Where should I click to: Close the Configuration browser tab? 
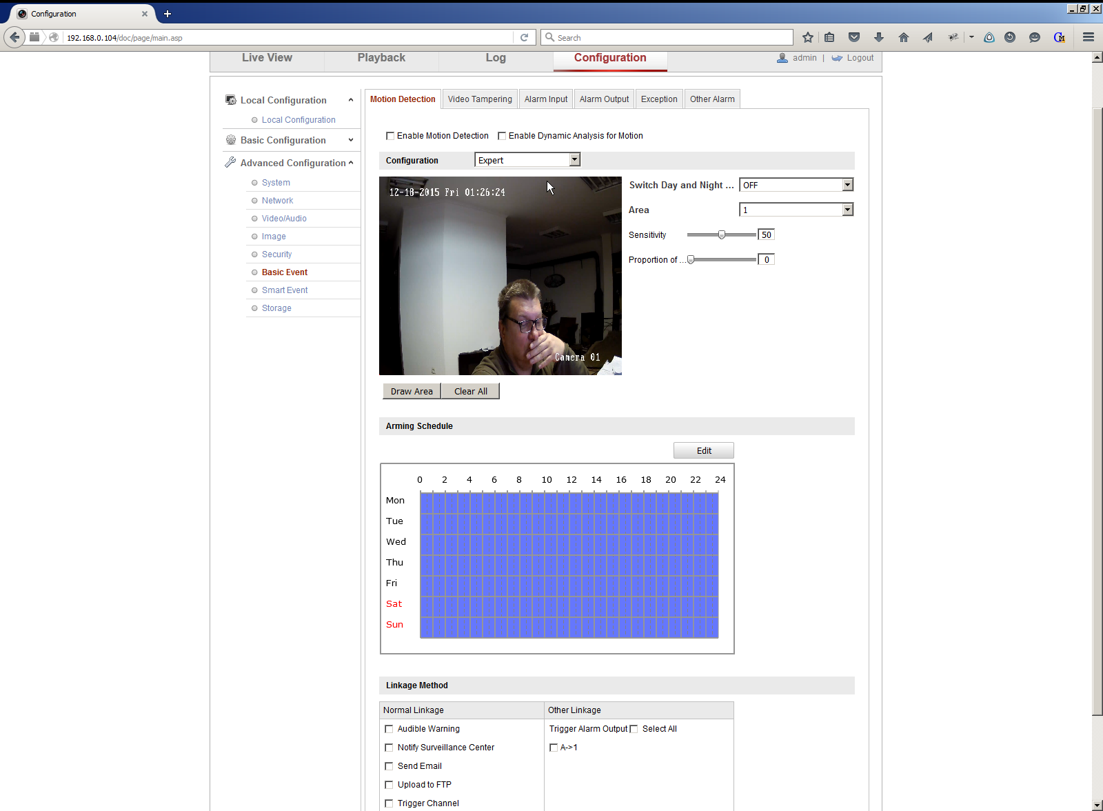(x=145, y=14)
